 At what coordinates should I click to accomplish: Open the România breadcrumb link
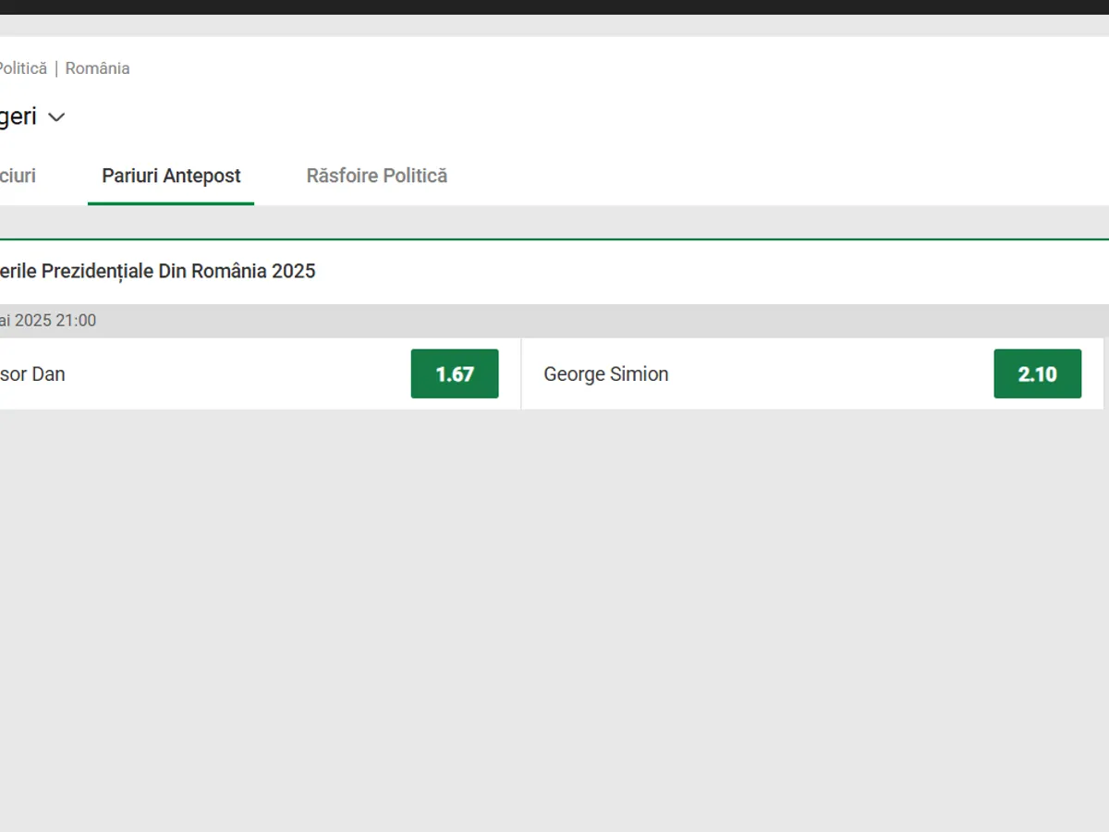click(97, 68)
